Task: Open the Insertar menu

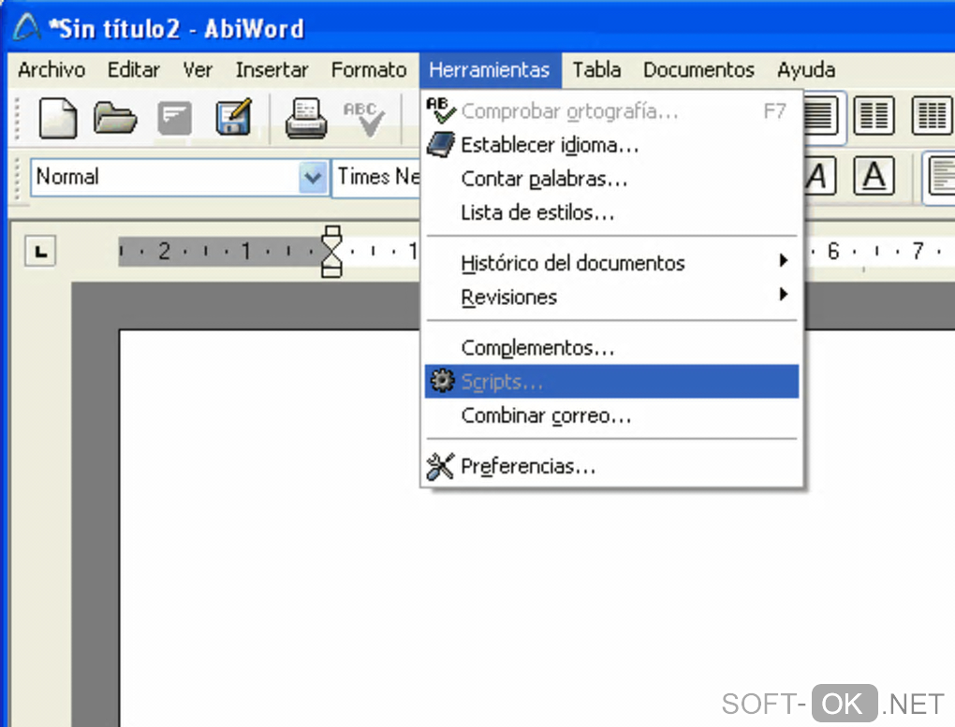Action: pos(272,70)
